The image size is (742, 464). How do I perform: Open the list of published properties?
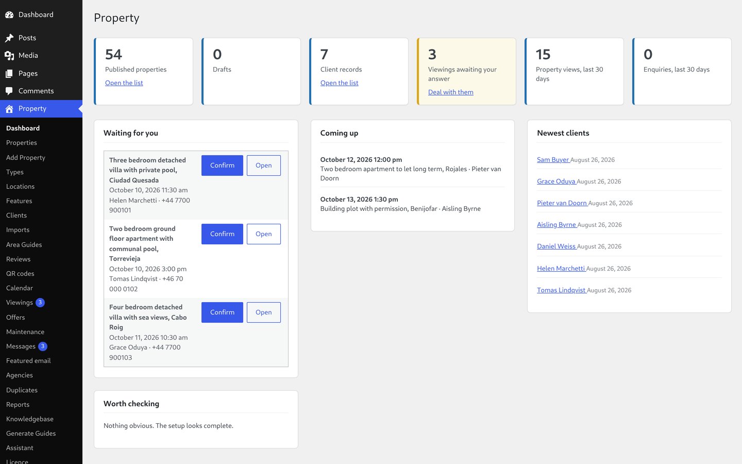124,83
